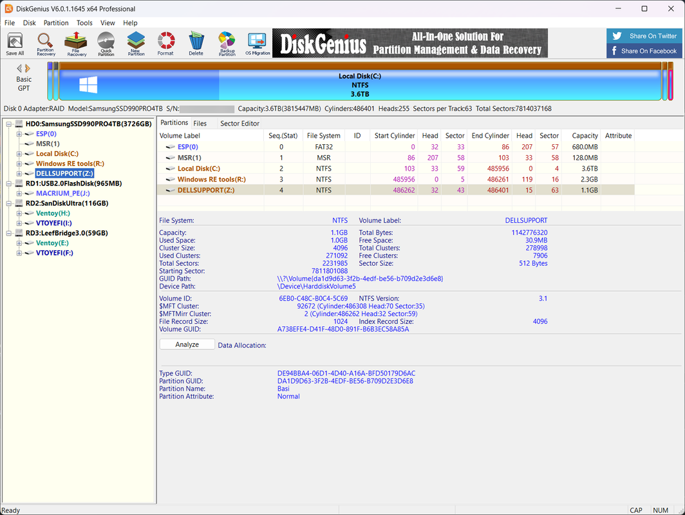Click RD3 LeefBridge disk icon in tree
This screenshot has width=685, height=515.
pyautogui.click(x=19, y=233)
